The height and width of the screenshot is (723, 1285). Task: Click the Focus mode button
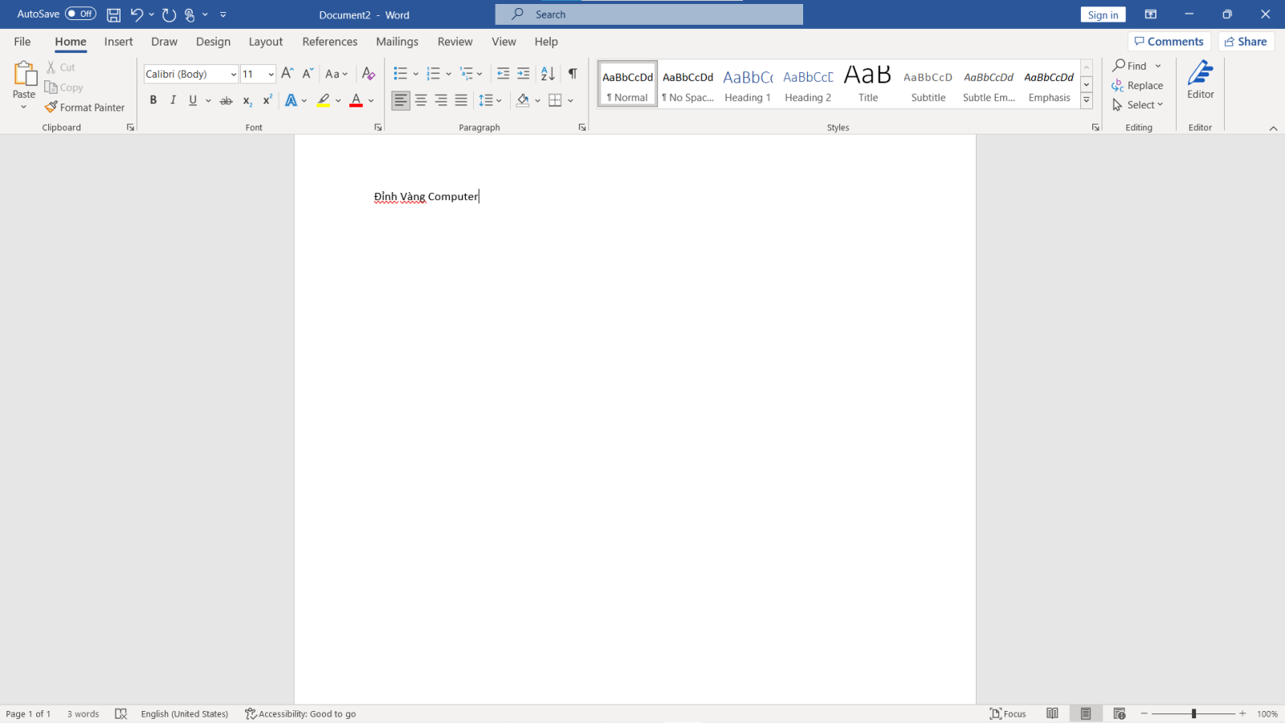click(x=1008, y=713)
